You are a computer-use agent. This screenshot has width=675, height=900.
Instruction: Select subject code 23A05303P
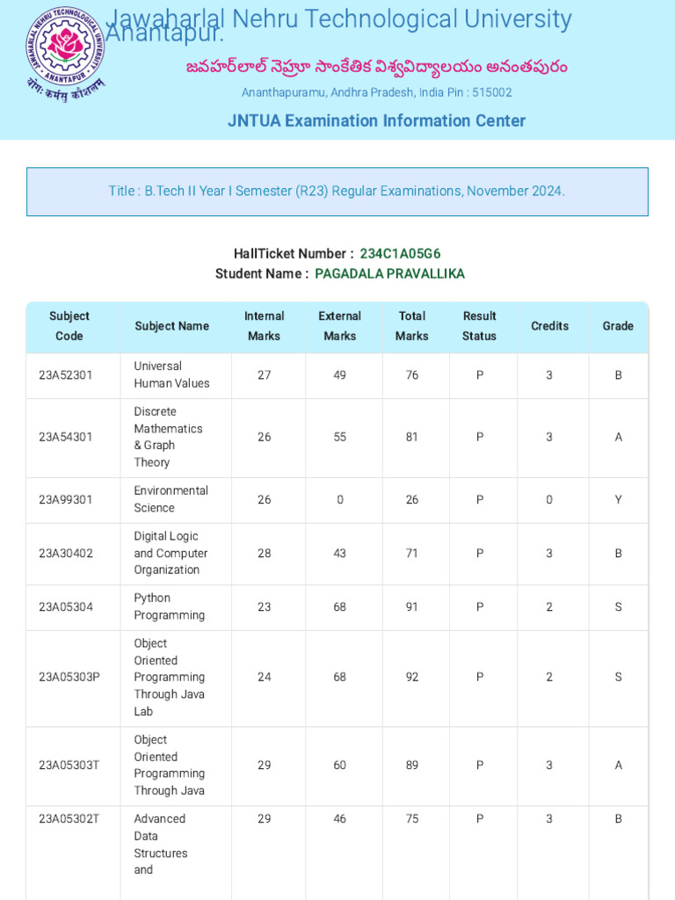[69, 678]
